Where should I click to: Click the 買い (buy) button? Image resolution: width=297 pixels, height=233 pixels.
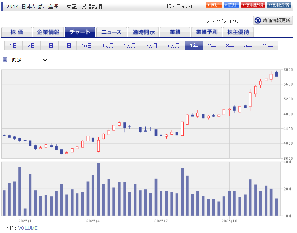[x=214, y=5]
